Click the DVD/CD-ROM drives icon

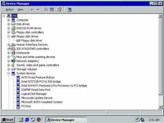click(13, 28)
